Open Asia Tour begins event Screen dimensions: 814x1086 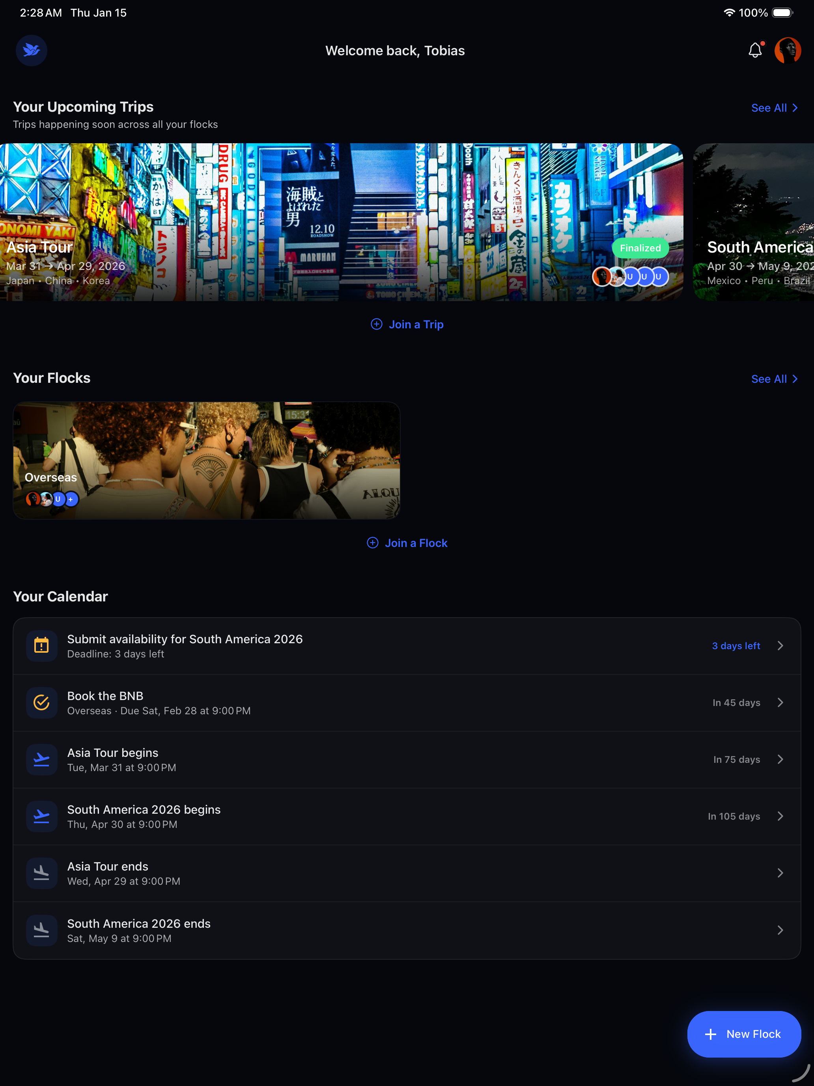(407, 760)
